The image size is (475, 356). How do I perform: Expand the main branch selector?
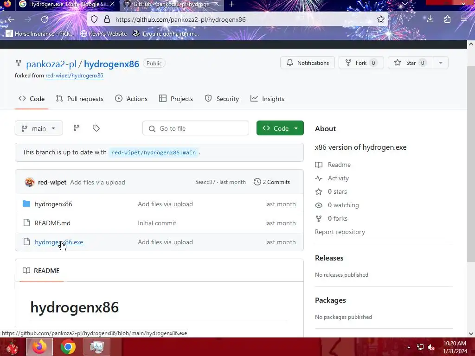[39, 128]
